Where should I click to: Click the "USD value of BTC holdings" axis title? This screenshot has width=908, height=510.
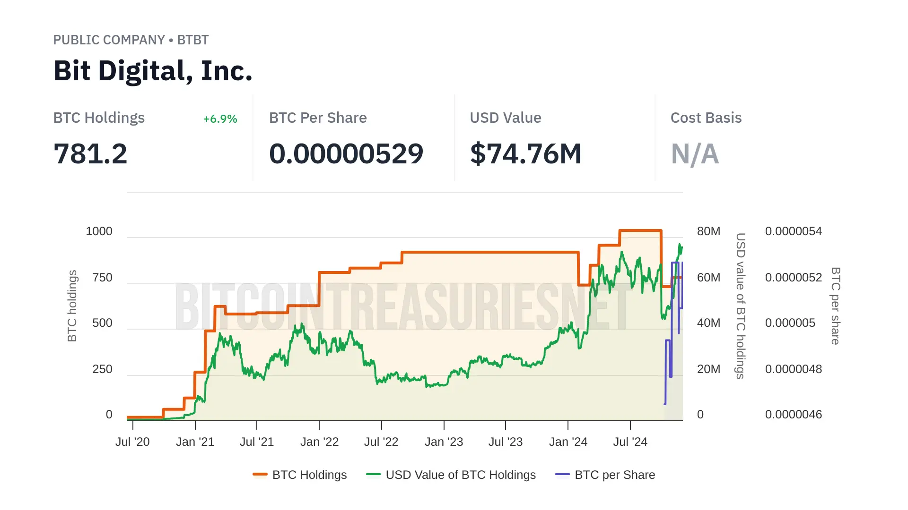(x=741, y=306)
